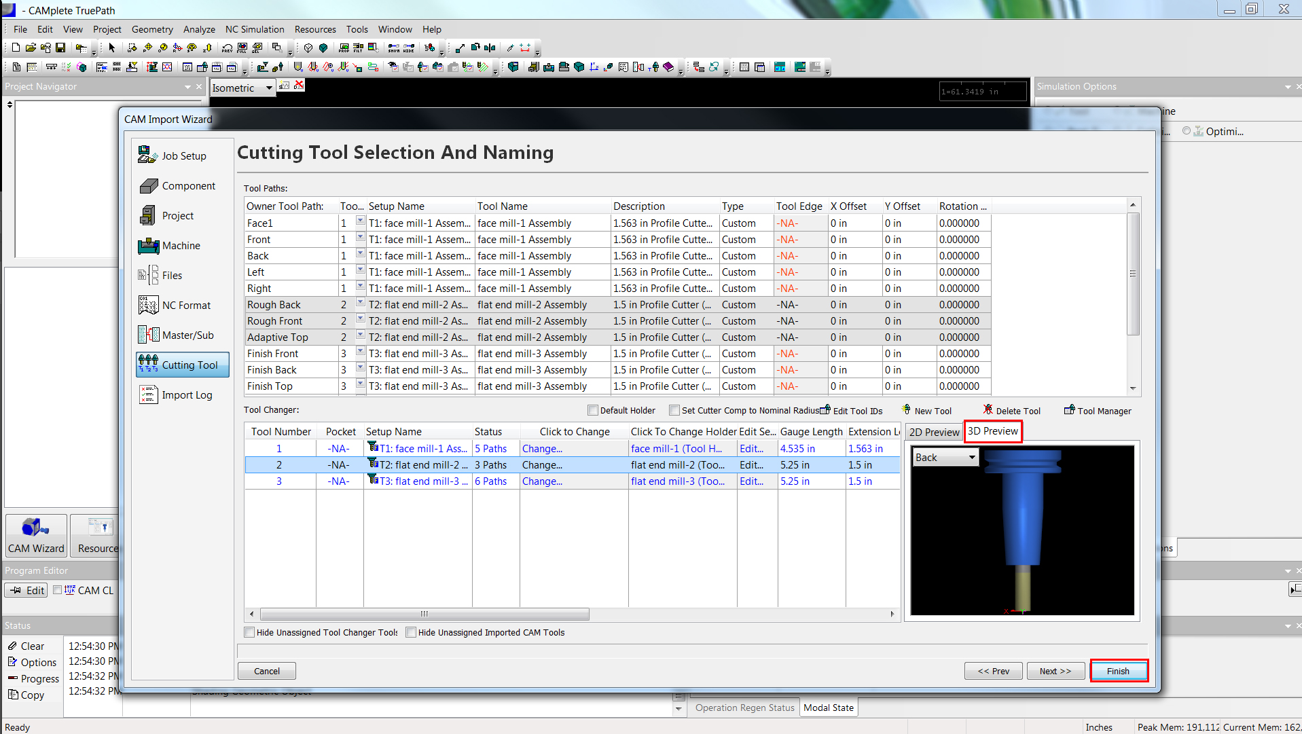Click the << Prev button
The height and width of the screenshot is (734, 1302).
click(994, 671)
